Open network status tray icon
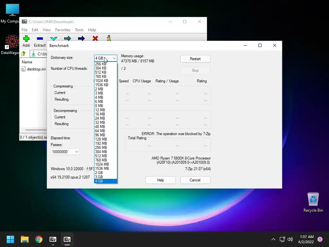 pyautogui.click(x=282, y=239)
